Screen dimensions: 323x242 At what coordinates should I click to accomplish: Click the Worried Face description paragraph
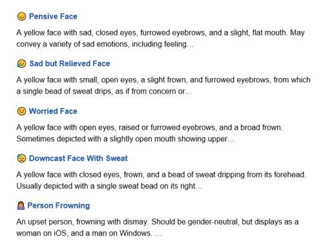pos(149,133)
